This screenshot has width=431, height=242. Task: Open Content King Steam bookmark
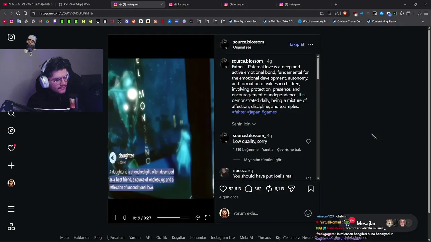pyautogui.click(x=382, y=21)
